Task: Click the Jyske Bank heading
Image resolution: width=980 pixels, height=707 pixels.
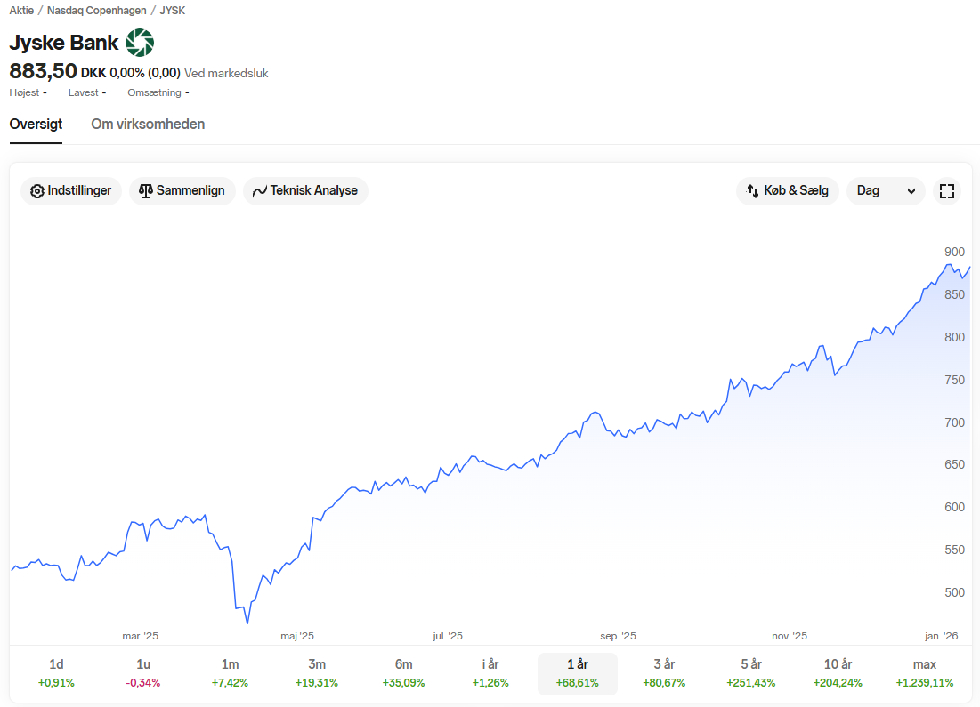Action: tap(64, 43)
